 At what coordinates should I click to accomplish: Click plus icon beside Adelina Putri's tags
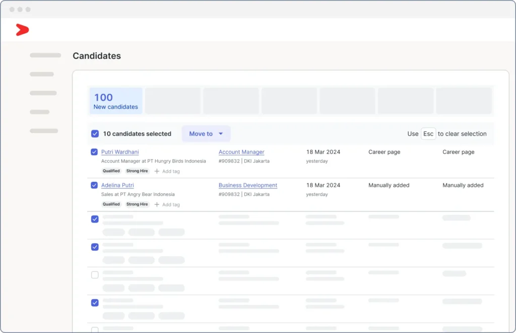pyautogui.click(x=157, y=205)
